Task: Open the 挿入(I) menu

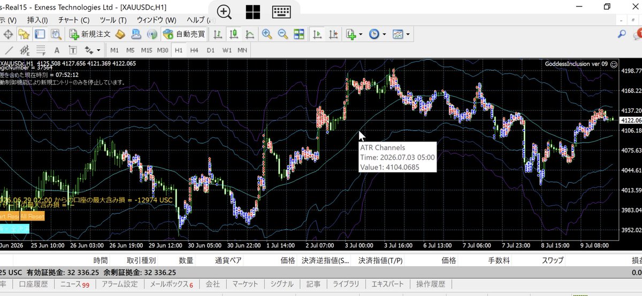Action: pyautogui.click(x=37, y=19)
